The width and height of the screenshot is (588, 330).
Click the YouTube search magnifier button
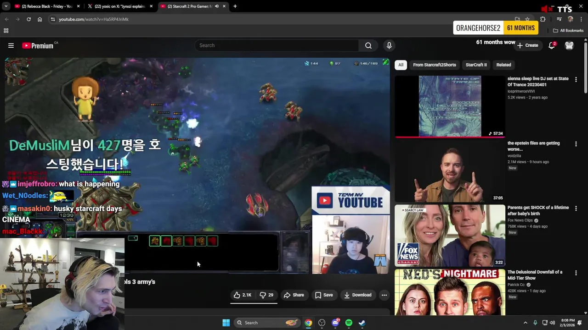coord(368,45)
